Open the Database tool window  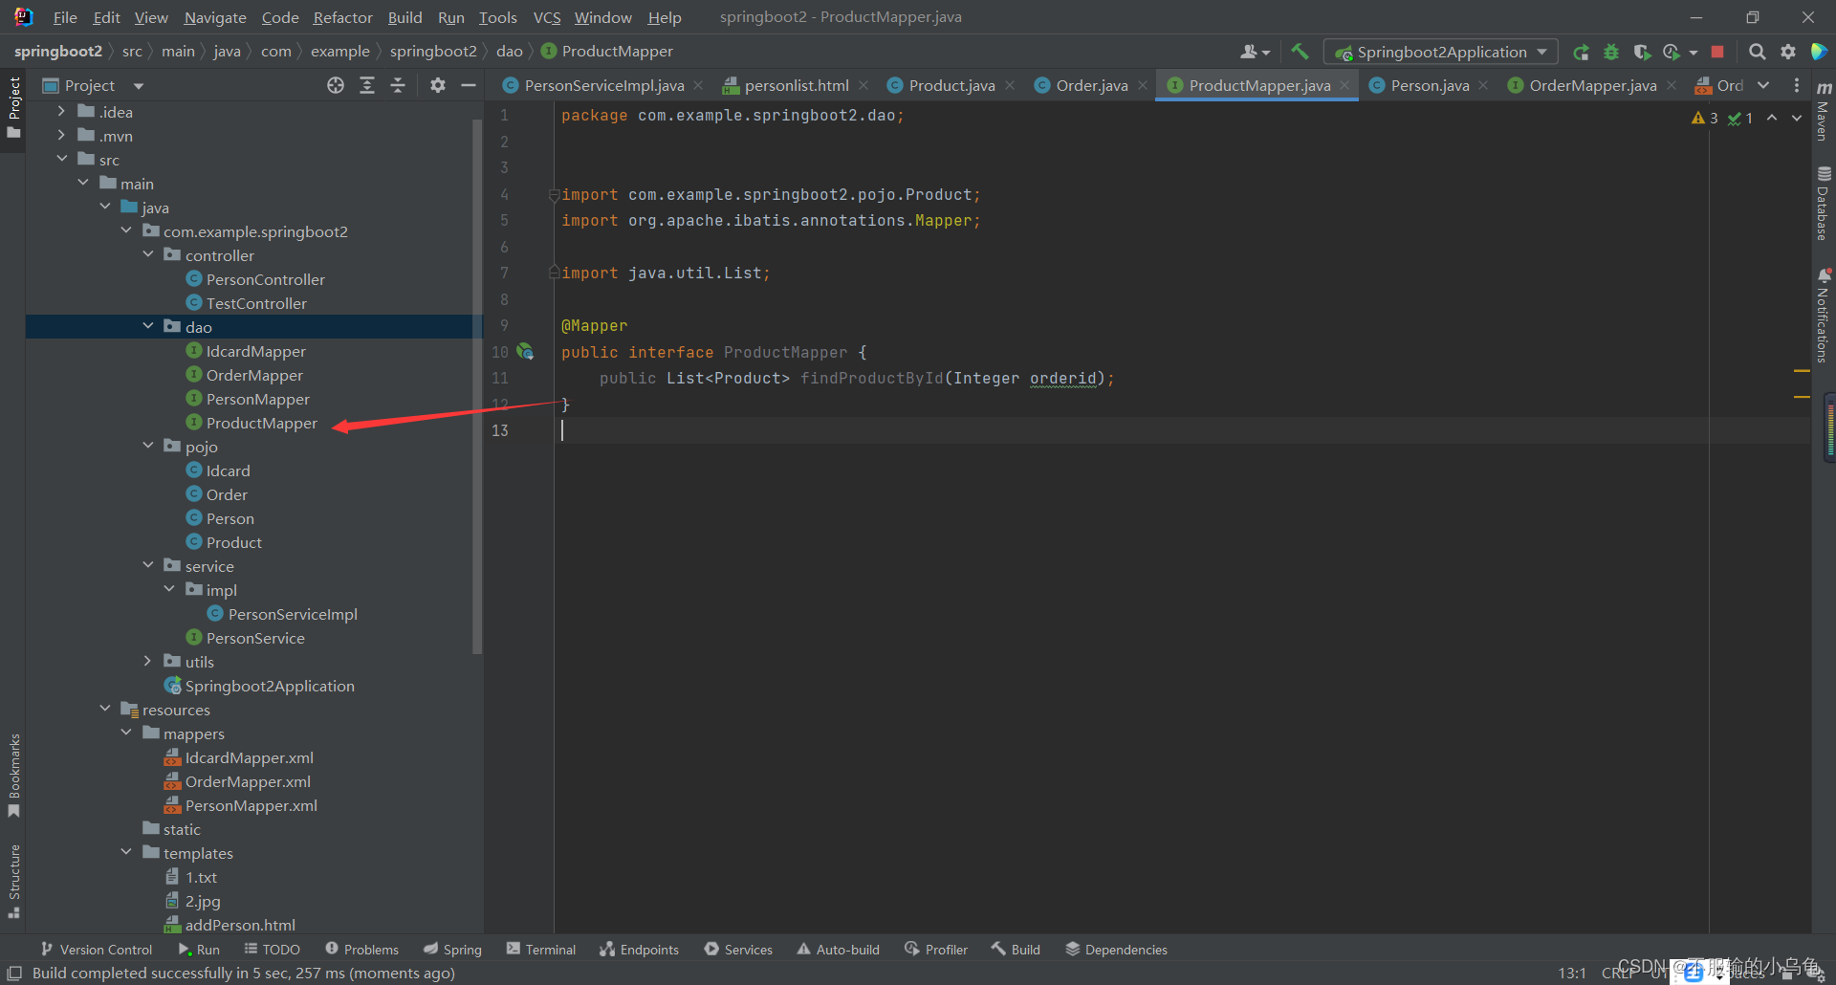click(x=1824, y=204)
